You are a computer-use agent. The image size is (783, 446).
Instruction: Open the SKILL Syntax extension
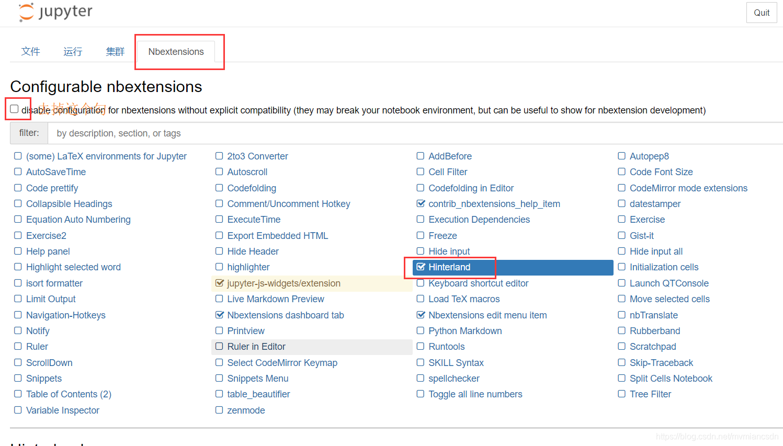point(456,363)
